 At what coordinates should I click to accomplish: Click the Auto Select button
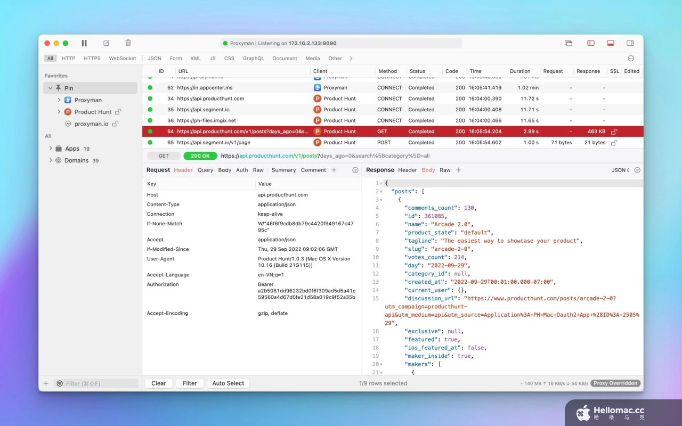coord(228,383)
